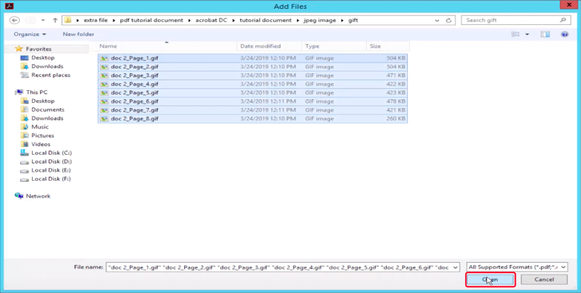Open Network in the navigation pane
581x293 pixels.
38,196
